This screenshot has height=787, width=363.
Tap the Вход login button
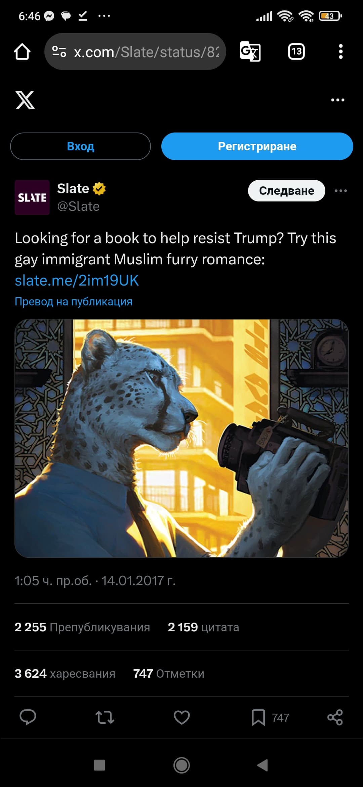click(81, 146)
